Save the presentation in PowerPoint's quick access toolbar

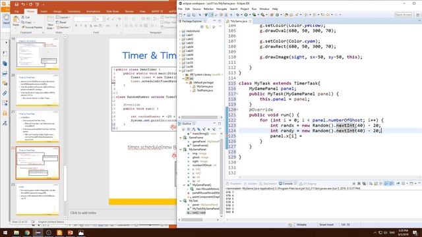[x=16, y=5]
